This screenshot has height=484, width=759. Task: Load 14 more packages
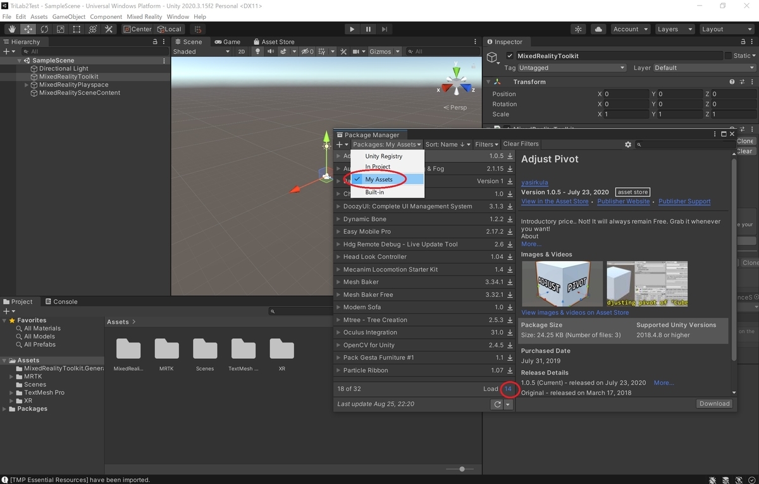pos(508,389)
